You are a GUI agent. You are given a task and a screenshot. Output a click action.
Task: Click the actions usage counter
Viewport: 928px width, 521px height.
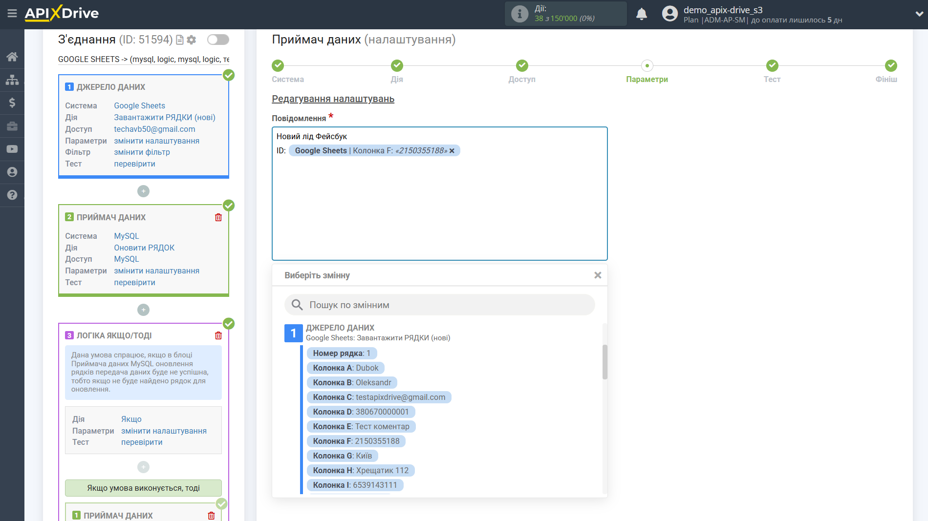[x=564, y=18]
